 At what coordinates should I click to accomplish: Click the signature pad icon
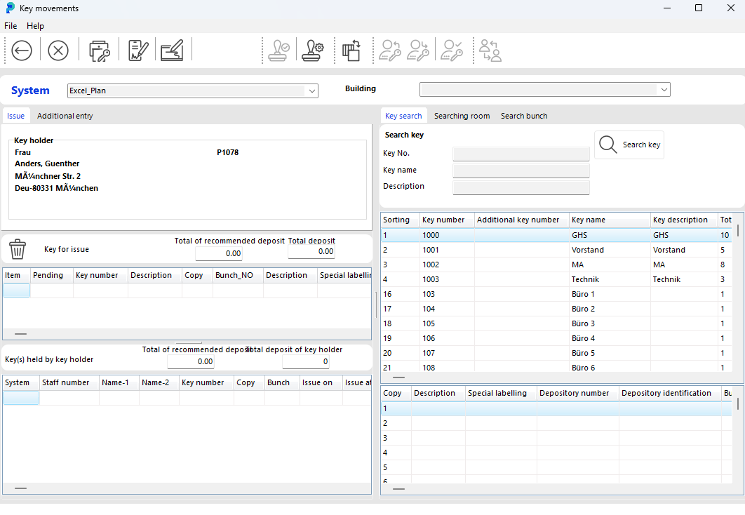(x=172, y=51)
